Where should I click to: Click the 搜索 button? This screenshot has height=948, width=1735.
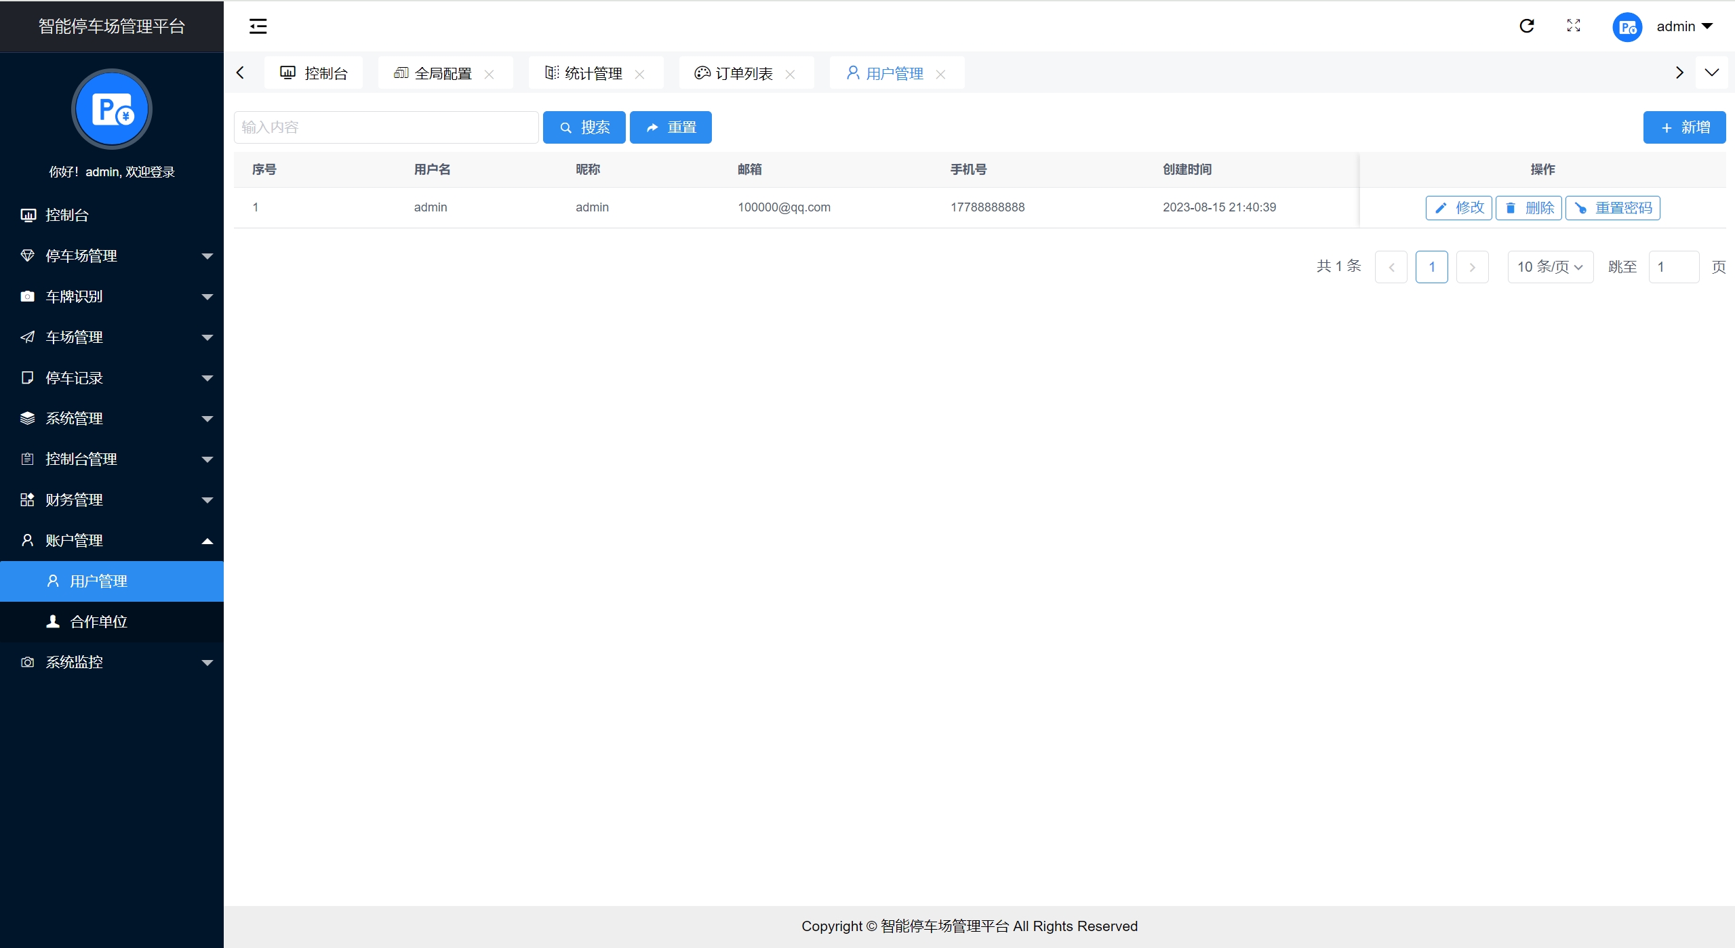(x=584, y=127)
